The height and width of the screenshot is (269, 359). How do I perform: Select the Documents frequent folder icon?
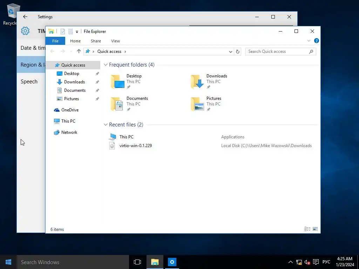(117, 104)
